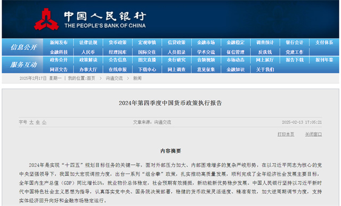Click the People's Bank of China red logo
The image size is (341, 206).
point(46,19)
